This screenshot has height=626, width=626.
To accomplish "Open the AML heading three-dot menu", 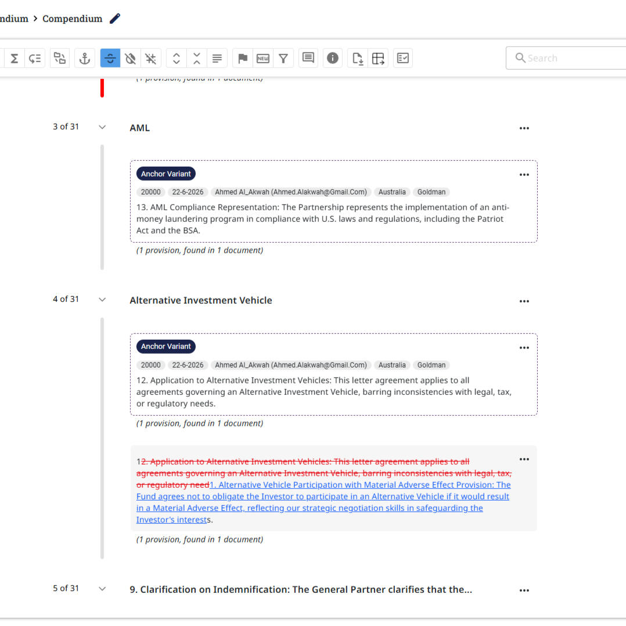I will [524, 128].
